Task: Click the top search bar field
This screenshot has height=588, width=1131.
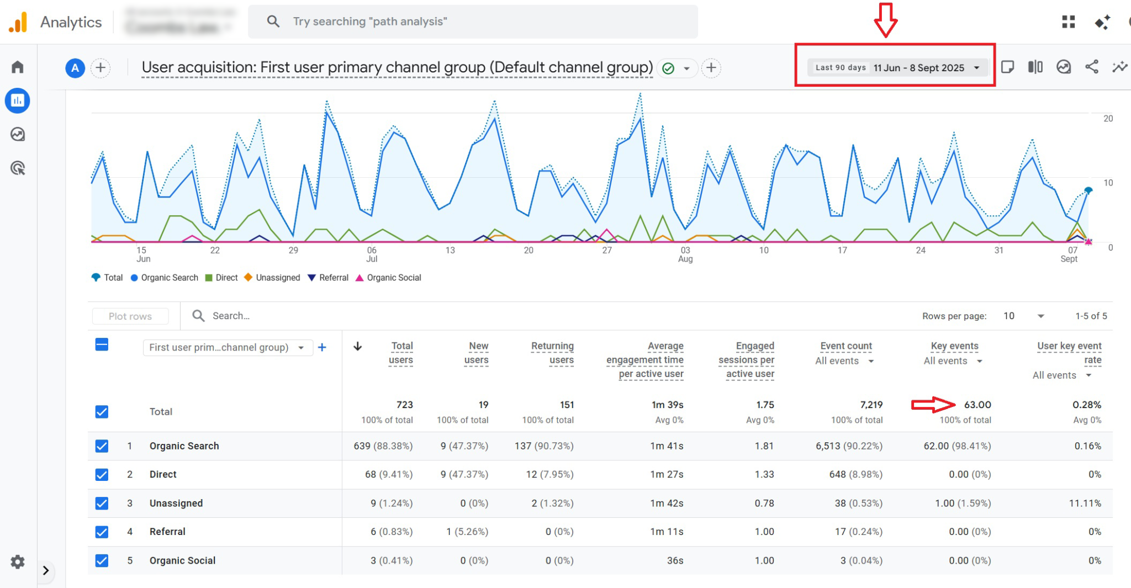Action: tap(473, 22)
